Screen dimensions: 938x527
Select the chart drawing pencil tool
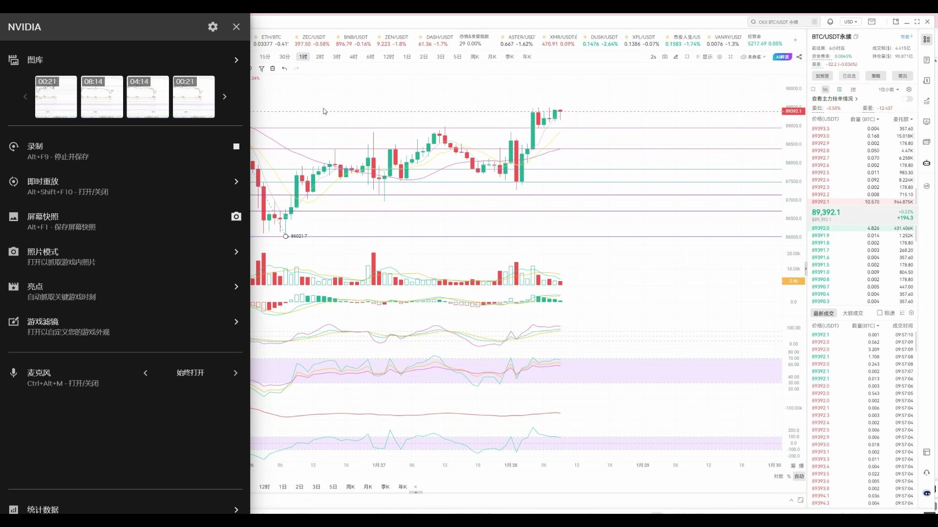coord(676,57)
